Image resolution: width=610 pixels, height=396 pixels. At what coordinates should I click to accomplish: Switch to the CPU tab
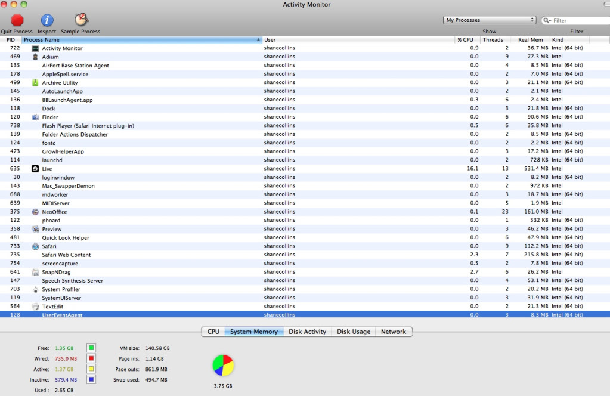tap(213, 332)
